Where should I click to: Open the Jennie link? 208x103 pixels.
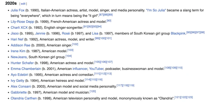[40, 33]
